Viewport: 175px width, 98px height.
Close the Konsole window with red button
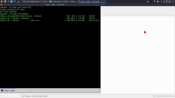click(2, 5)
